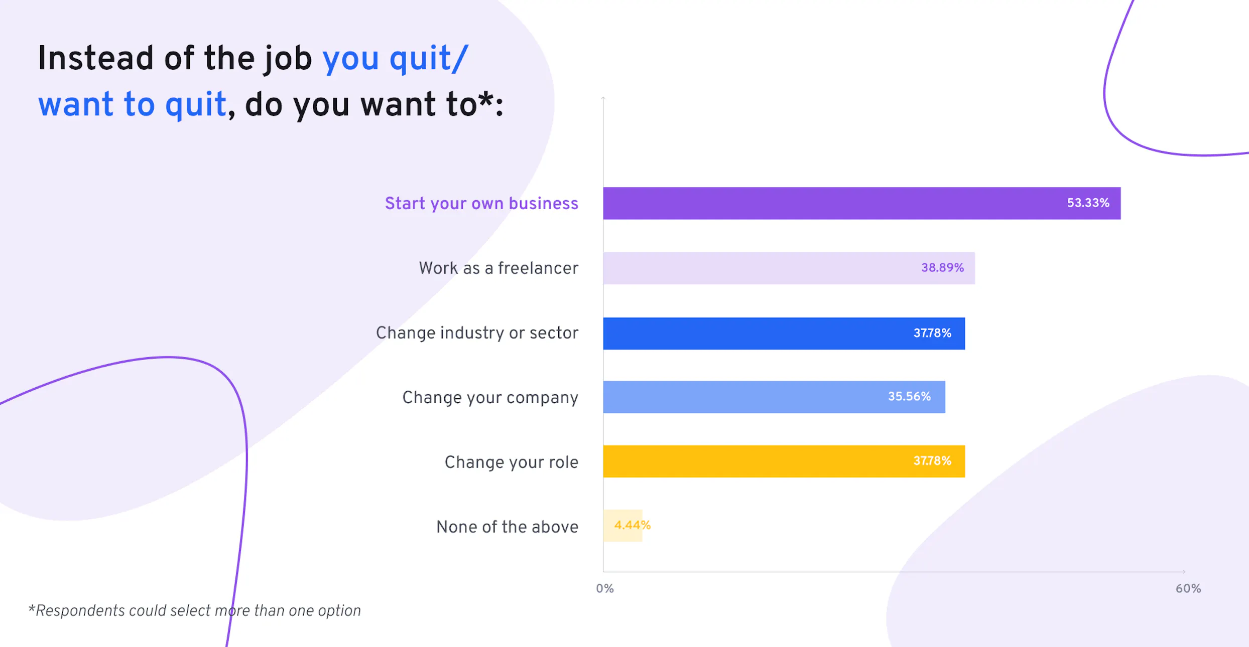The image size is (1249, 647).
Task: Click the 38.89% value label
Action: tap(942, 268)
